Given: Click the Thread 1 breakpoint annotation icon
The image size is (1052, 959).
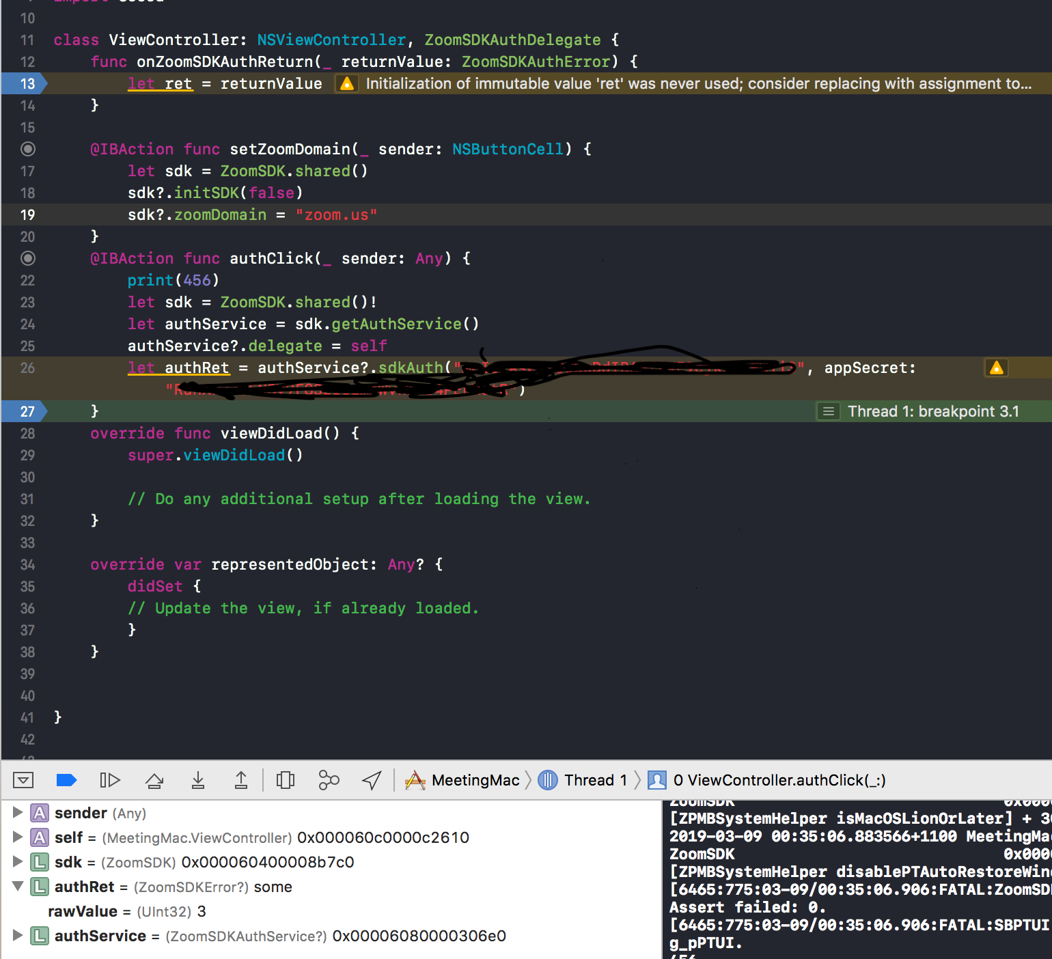Looking at the screenshot, I should click(x=829, y=411).
